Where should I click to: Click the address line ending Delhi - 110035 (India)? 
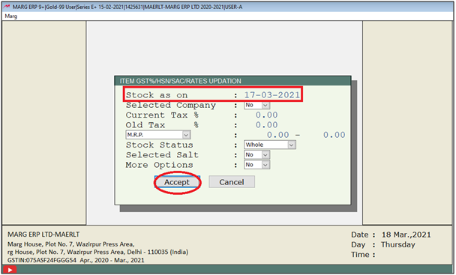(97, 252)
